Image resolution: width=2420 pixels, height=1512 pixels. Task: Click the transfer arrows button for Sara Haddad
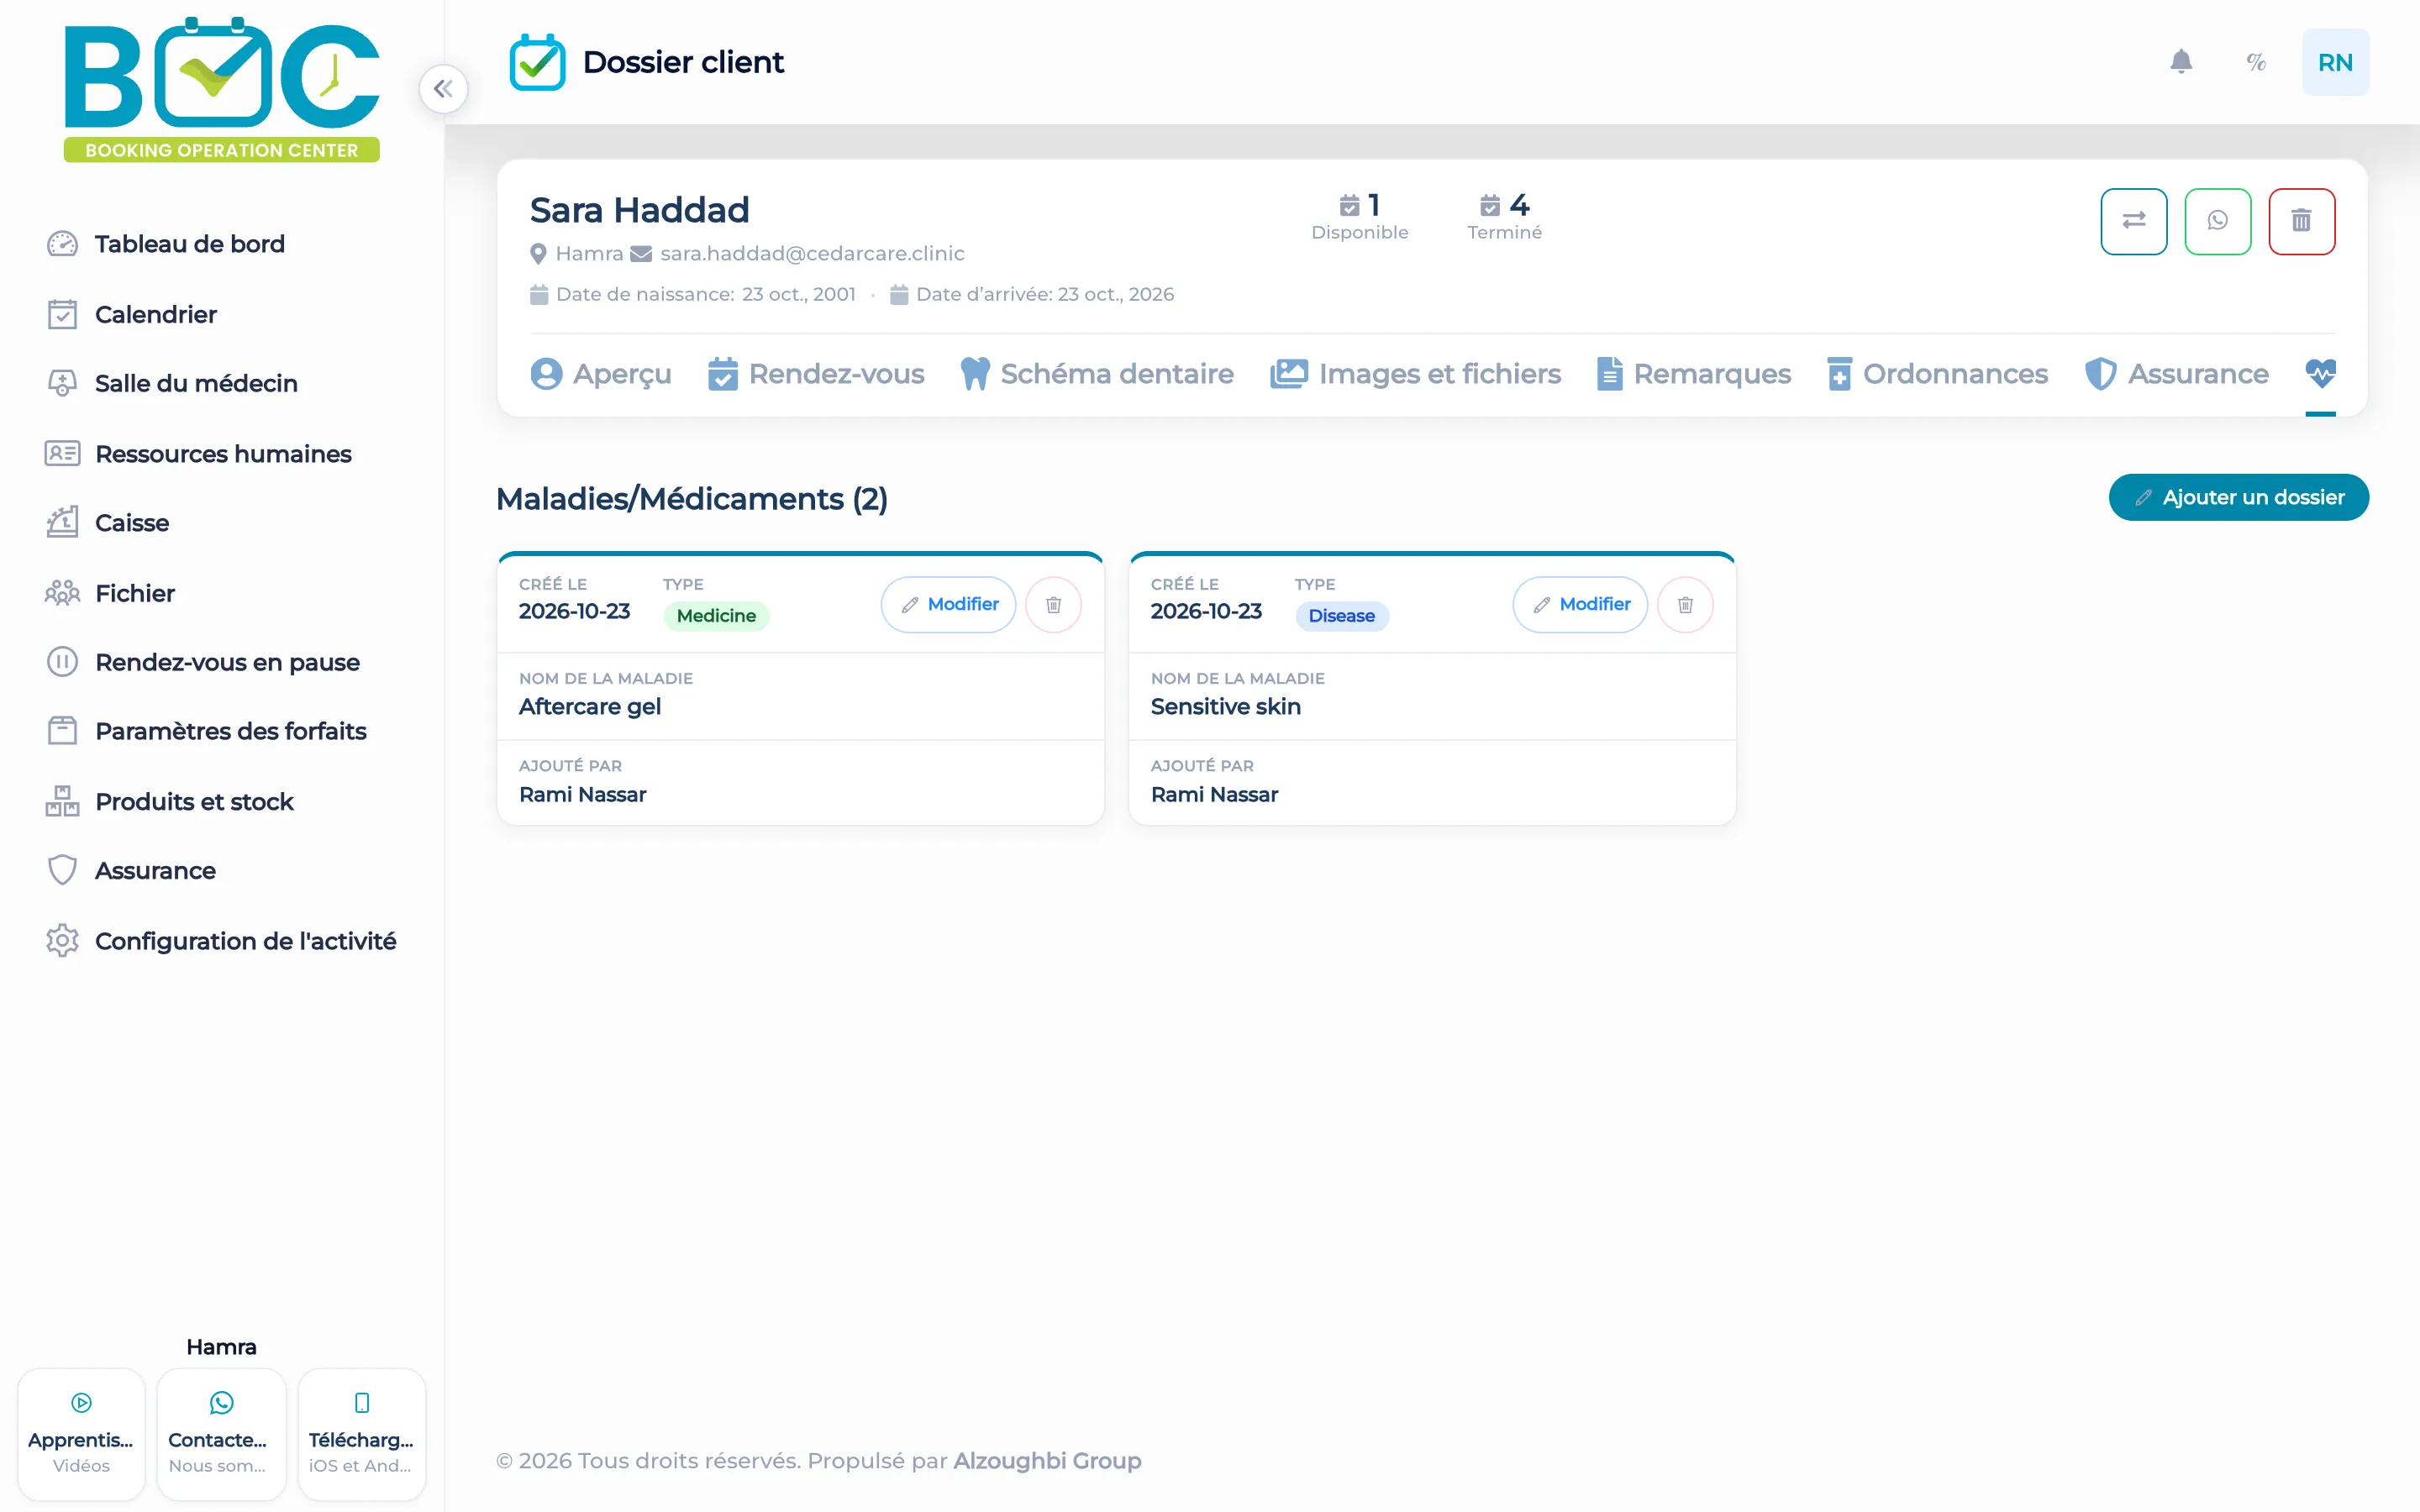point(2133,221)
